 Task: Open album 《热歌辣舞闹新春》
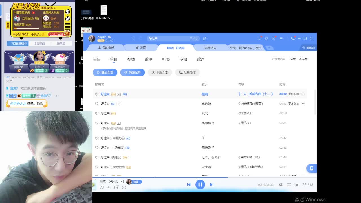(x=251, y=104)
